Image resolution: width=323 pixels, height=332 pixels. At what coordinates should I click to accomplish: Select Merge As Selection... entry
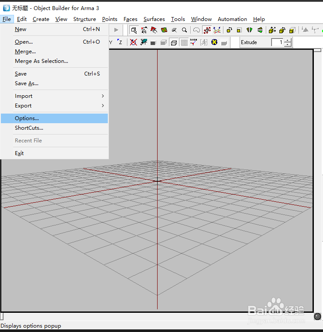(55, 61)
